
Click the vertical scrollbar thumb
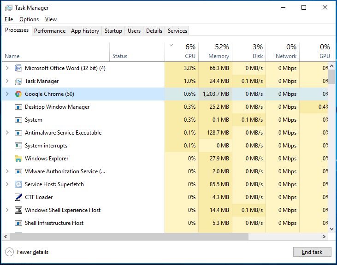(x=331, y=77)
